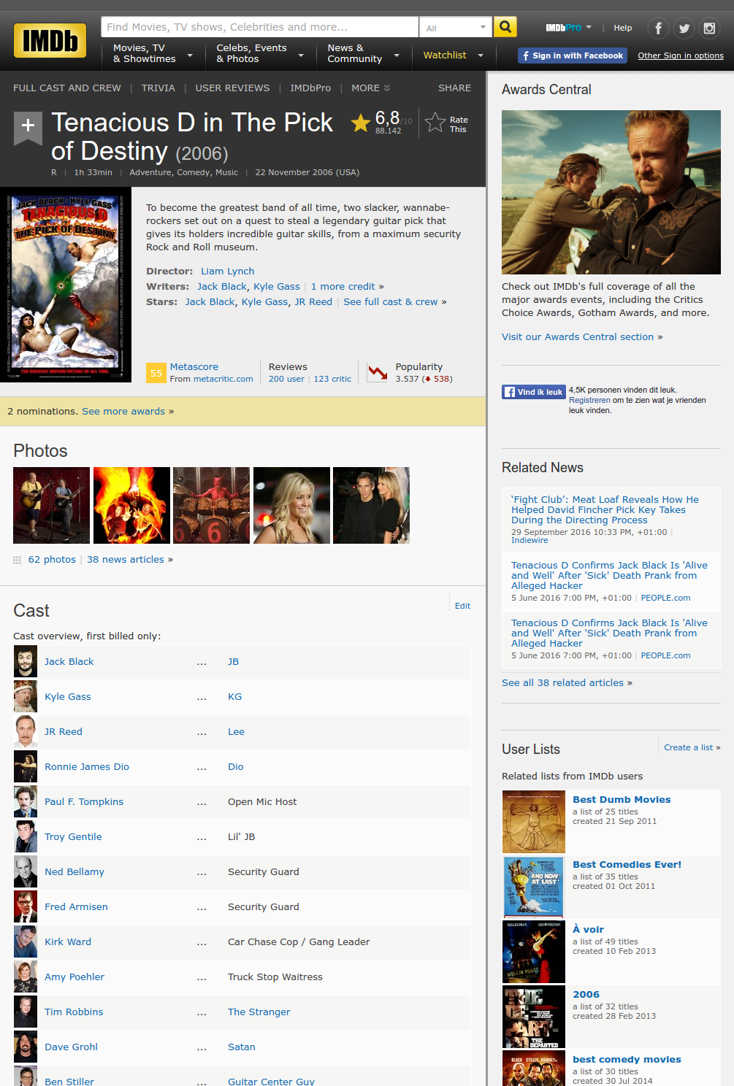
Task: Open IMDb's Facebook page icon
Action: (x=658, y=28)
